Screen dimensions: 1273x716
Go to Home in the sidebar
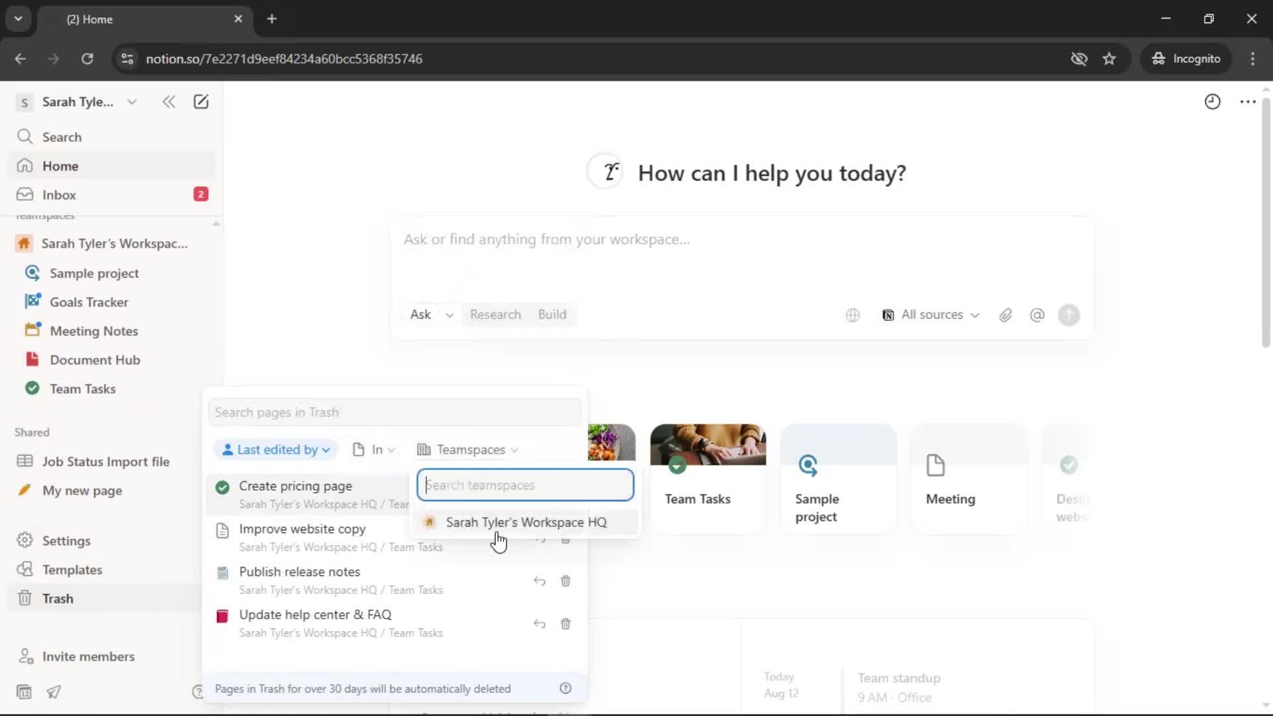click(x=113, y=166)
